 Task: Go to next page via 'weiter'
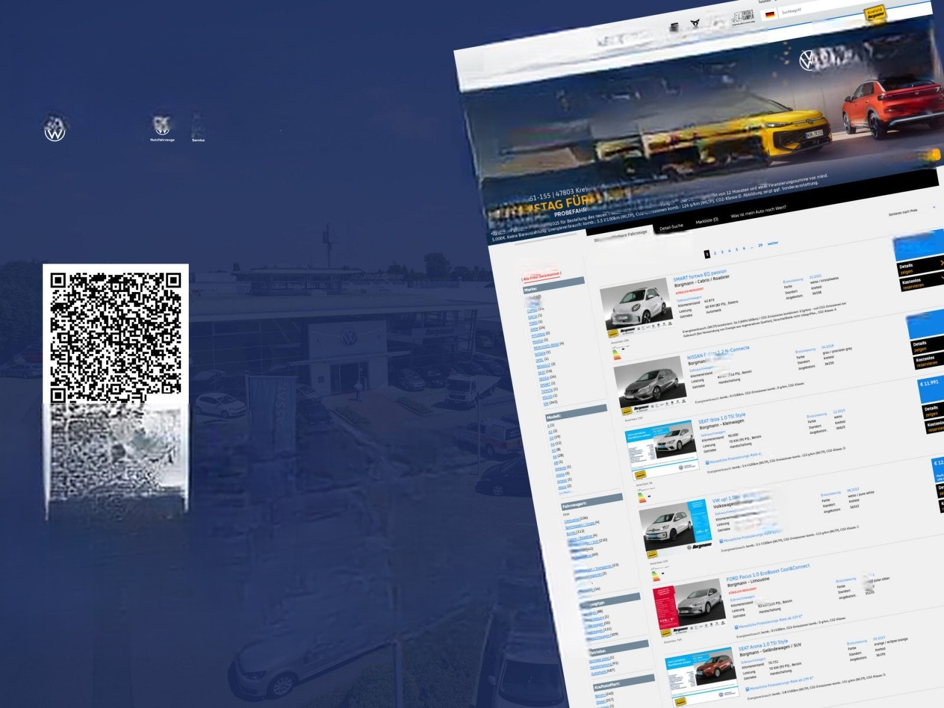point(773,243)
